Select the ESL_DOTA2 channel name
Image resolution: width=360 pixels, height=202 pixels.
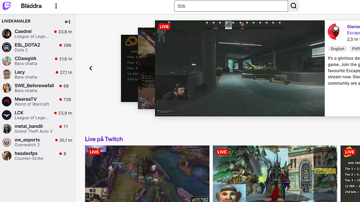coord(28,45)
